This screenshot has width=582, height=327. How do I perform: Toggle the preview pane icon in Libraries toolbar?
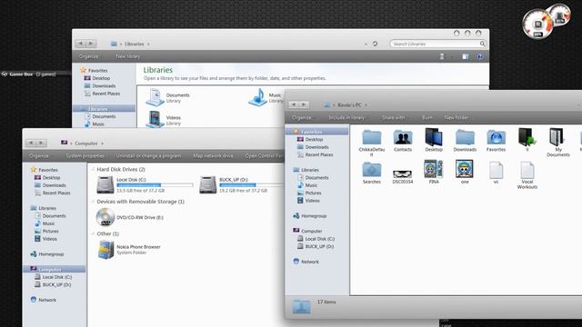pos(465,56)
